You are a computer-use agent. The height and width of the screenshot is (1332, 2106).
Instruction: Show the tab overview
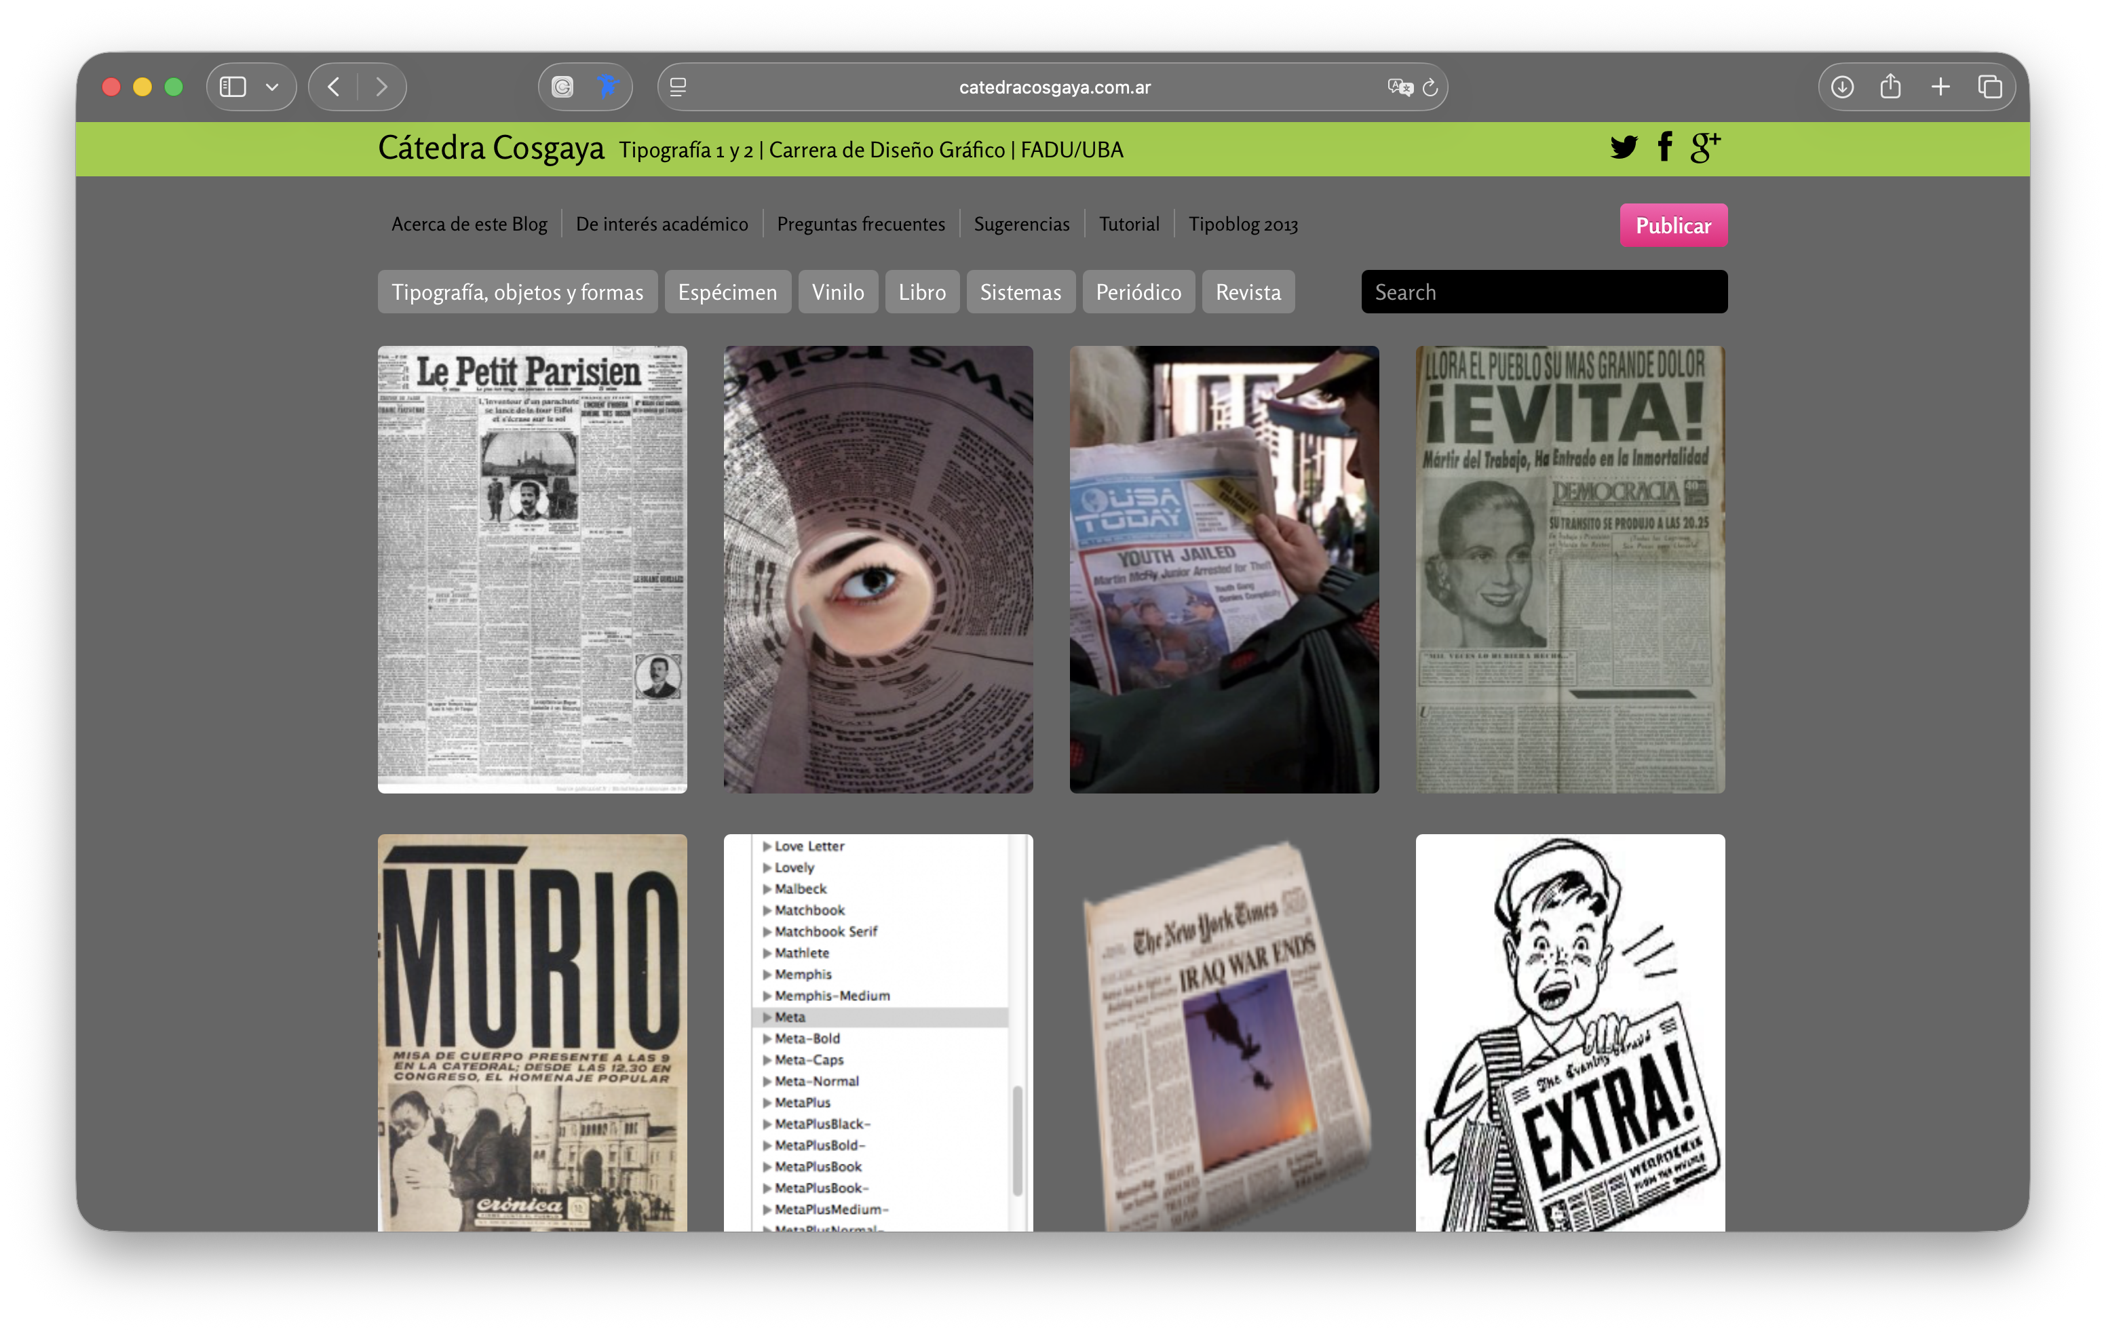click(1990, 87)
